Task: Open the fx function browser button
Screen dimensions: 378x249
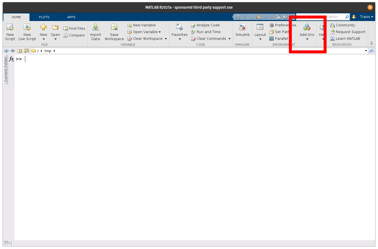Action: [12, 59]
